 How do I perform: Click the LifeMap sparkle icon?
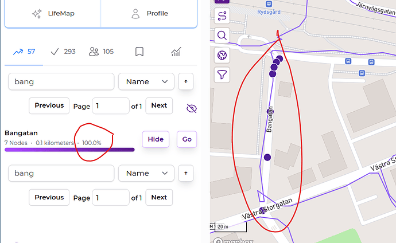click(x=37, y=14)
